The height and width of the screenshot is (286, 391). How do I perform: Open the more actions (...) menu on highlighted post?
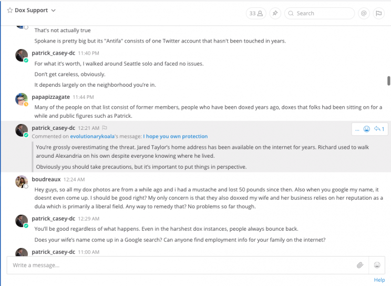pos(357,129)
